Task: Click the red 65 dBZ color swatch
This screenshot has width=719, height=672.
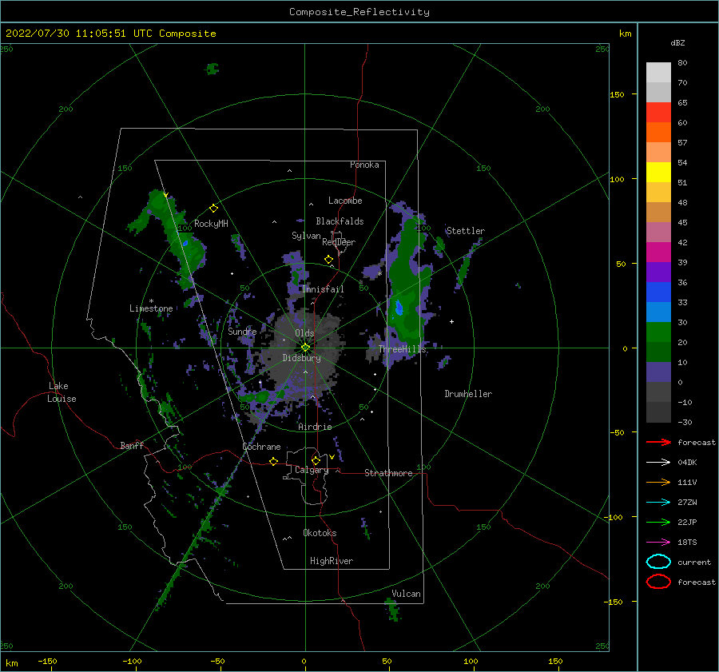Action: (658, 113)
